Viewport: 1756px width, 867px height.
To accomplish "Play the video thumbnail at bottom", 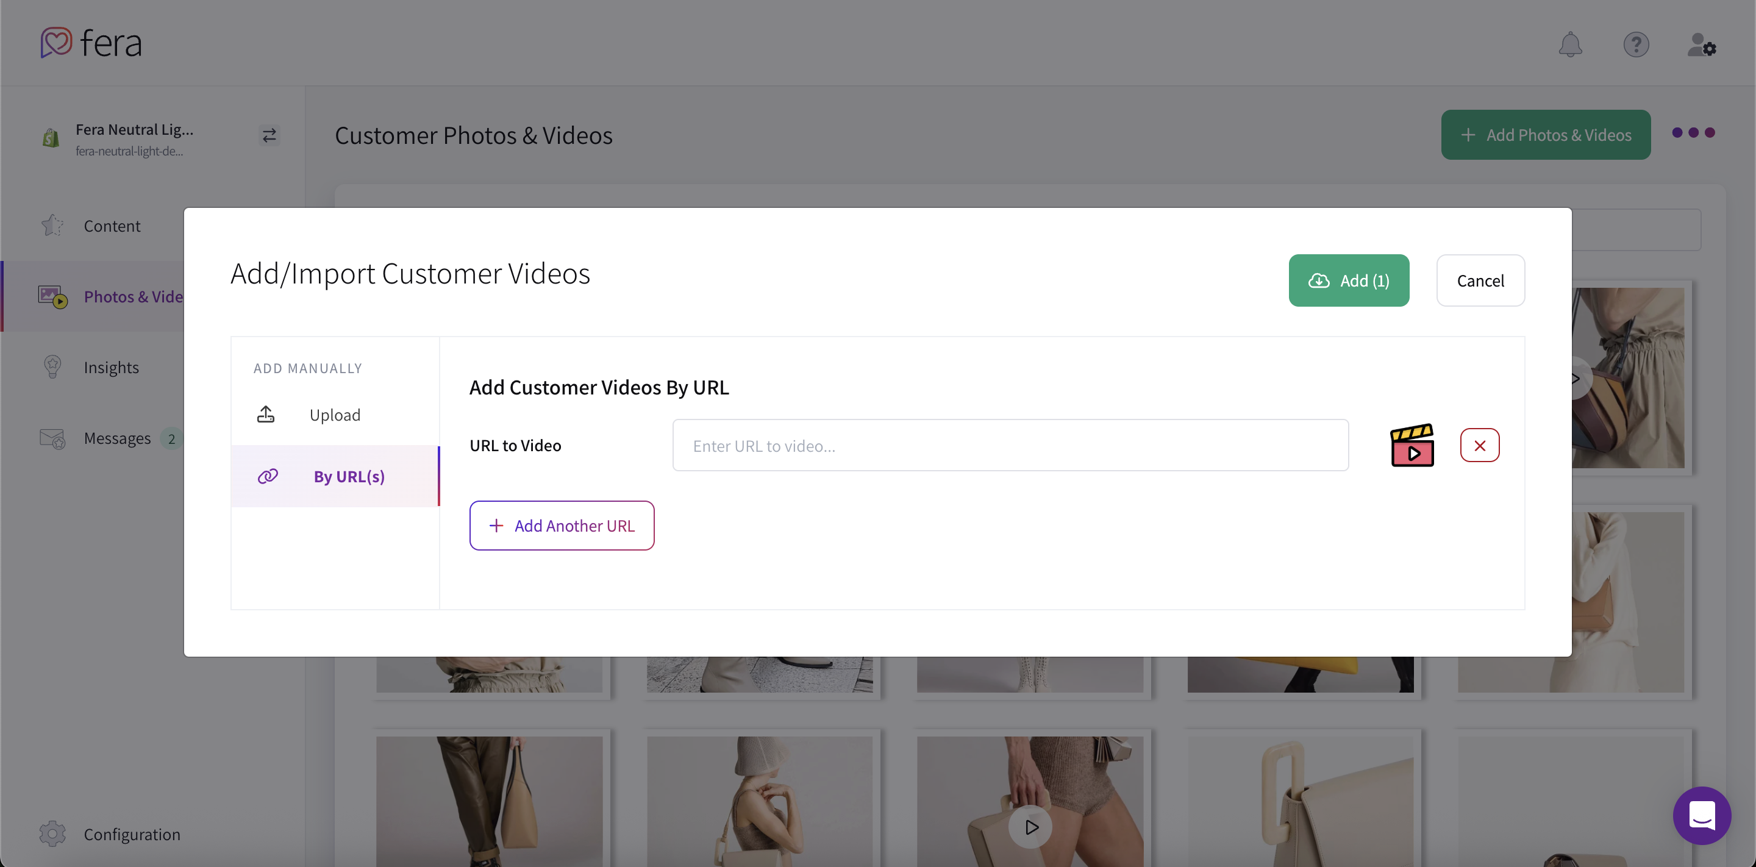I will coord(1030,826).
